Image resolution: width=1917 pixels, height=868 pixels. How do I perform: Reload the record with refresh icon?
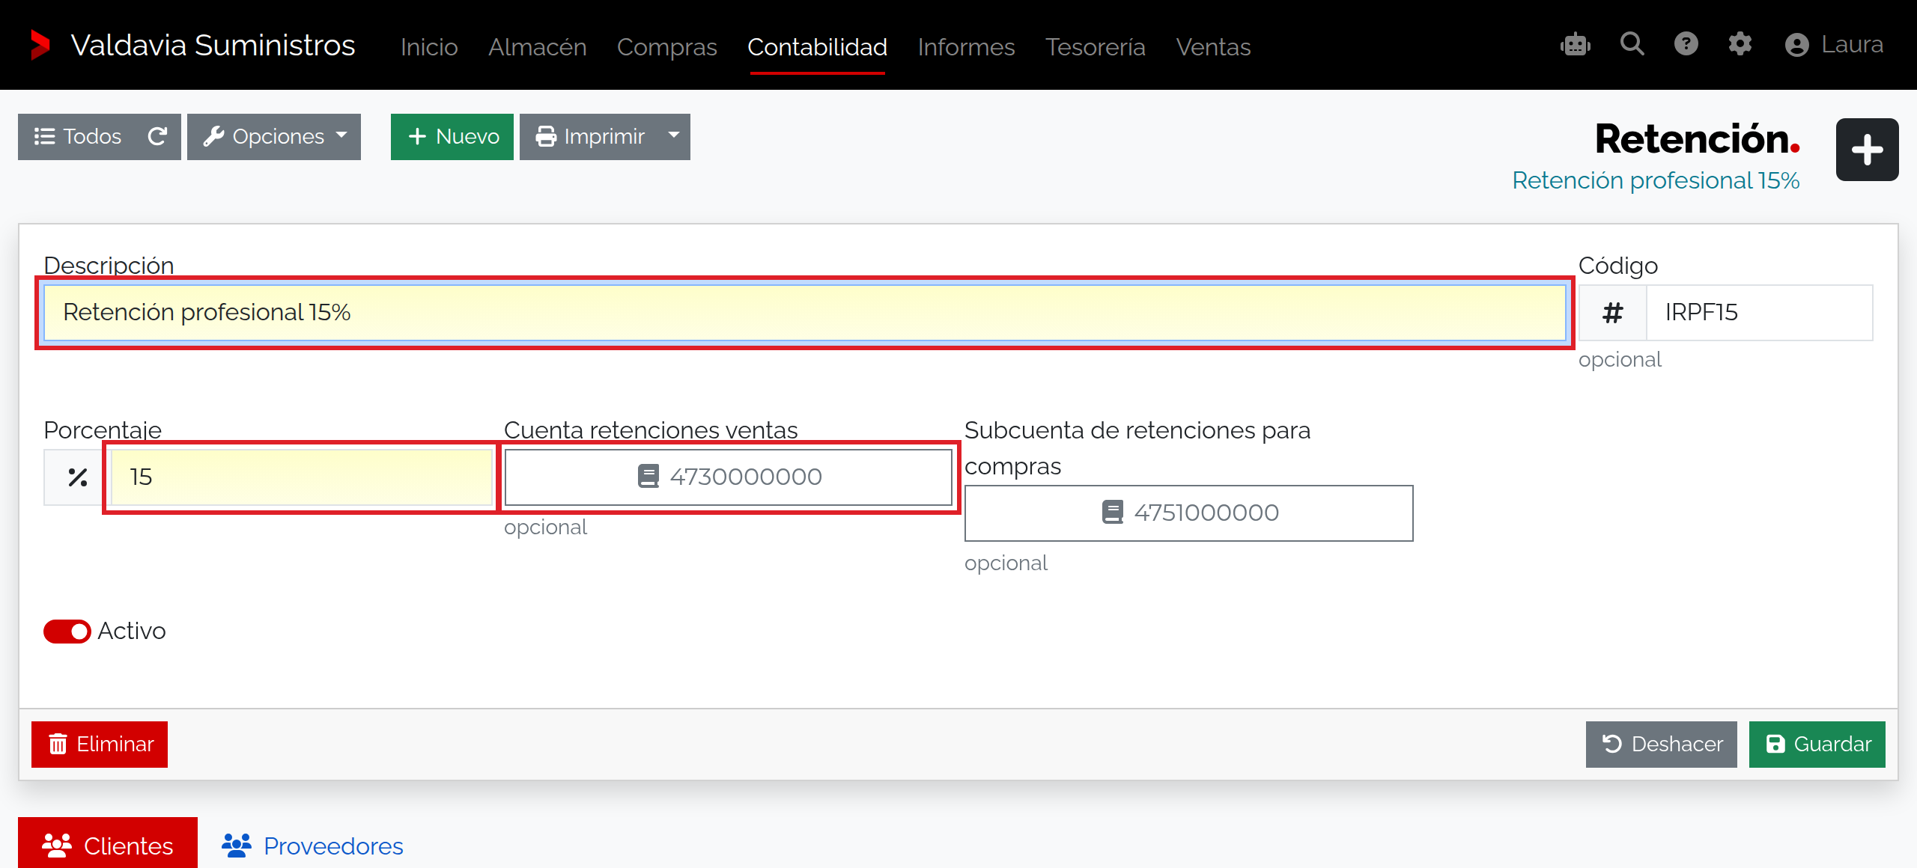click(157, 136)
